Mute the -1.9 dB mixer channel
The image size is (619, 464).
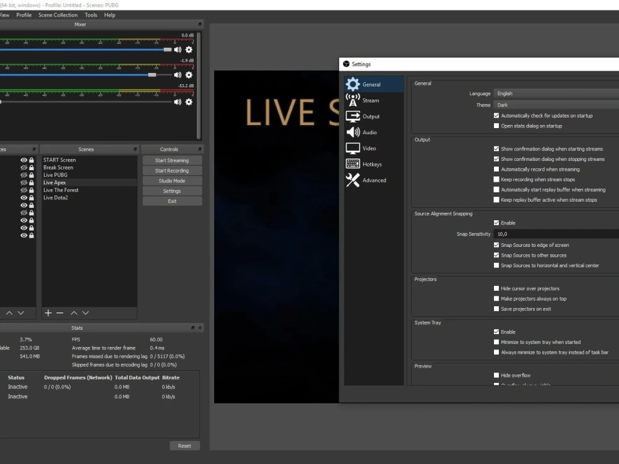pos(178,75)
